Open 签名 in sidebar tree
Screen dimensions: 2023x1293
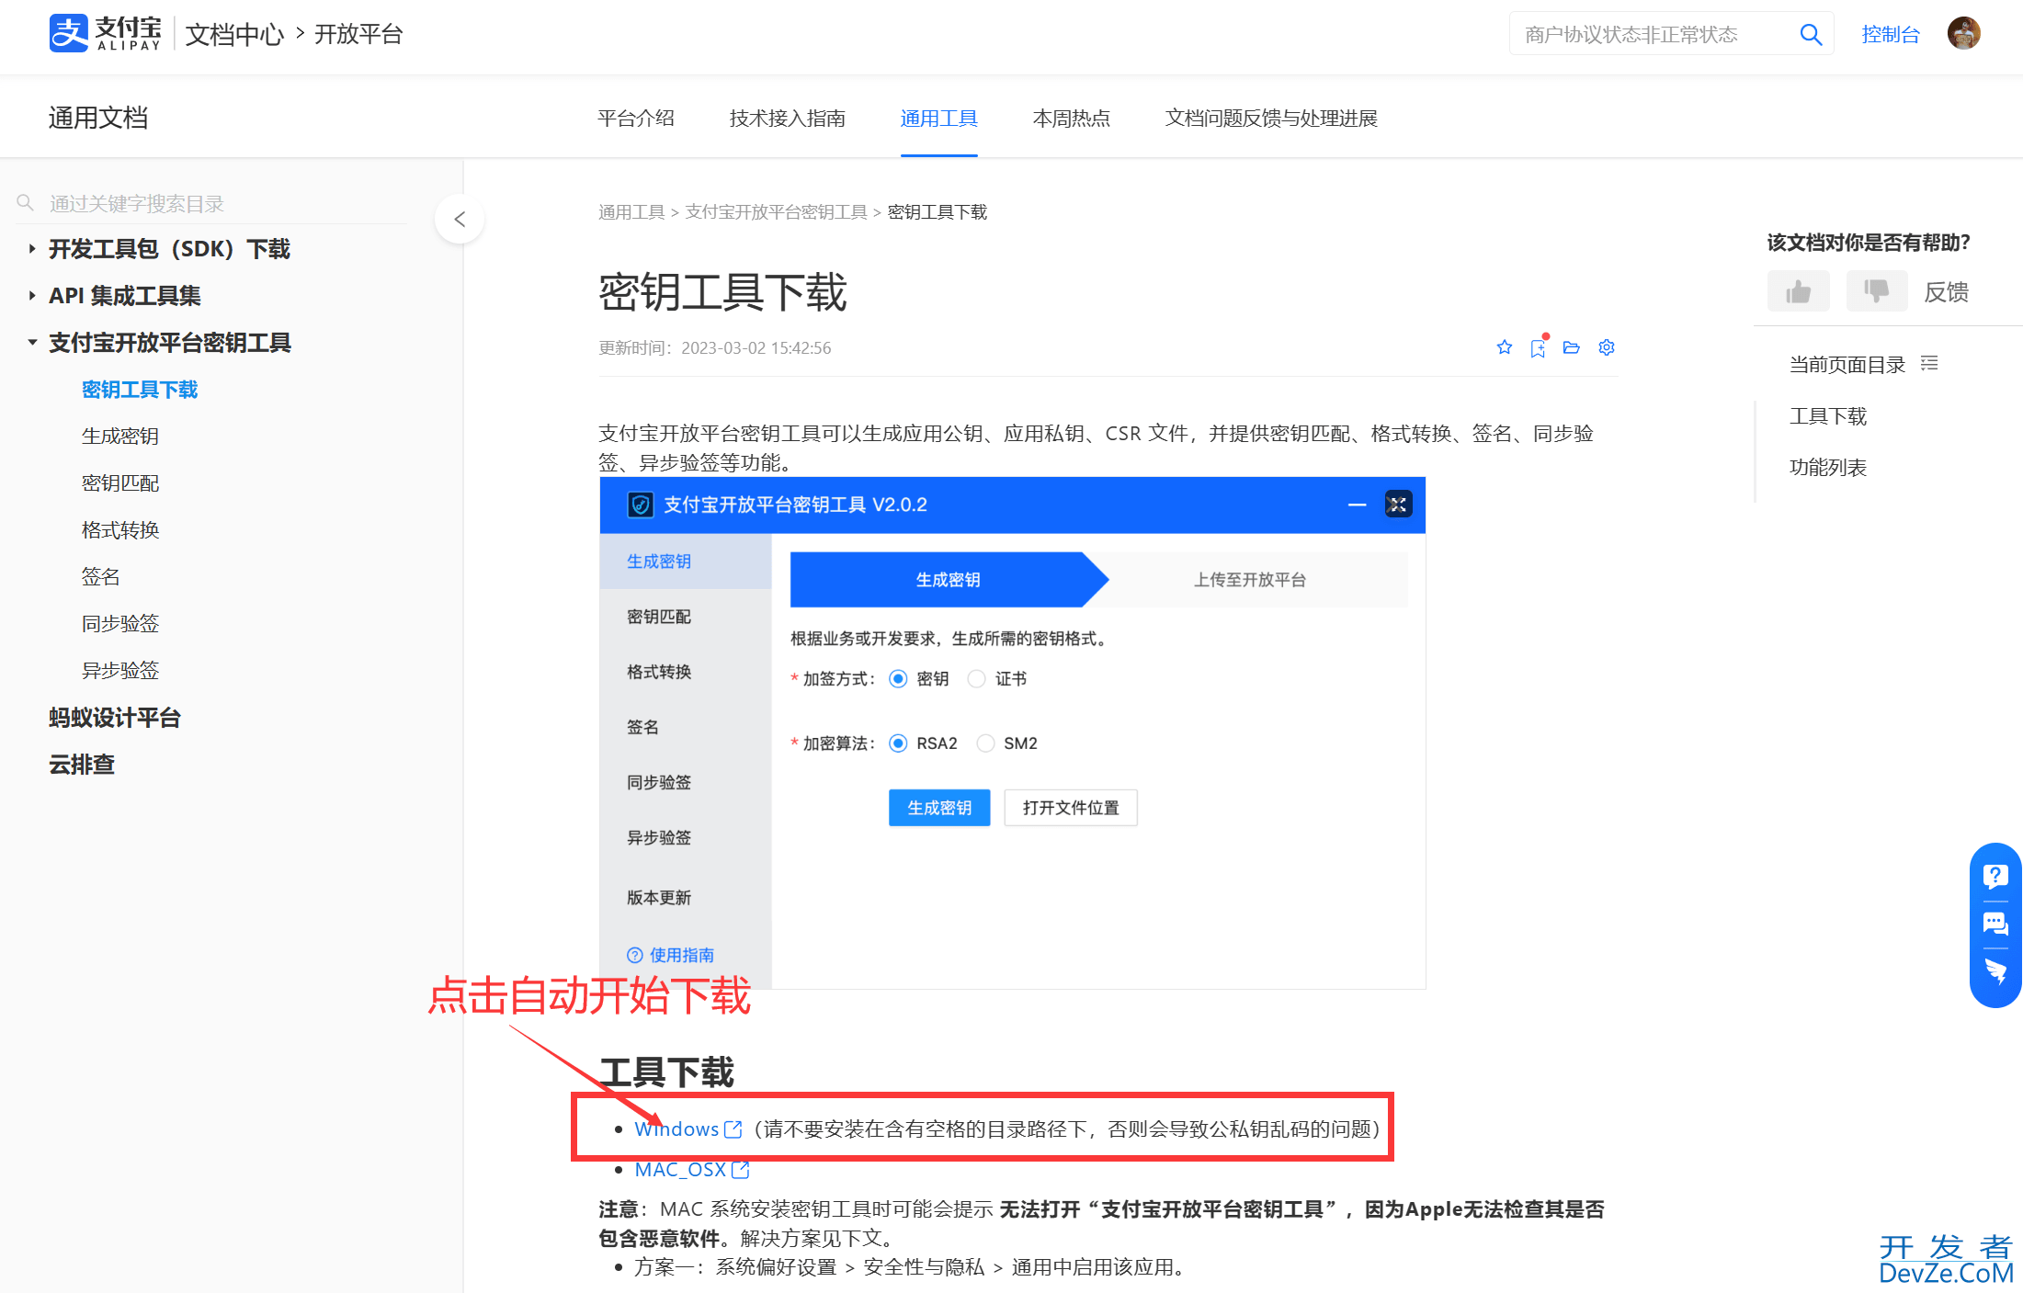tap(101, 577)
